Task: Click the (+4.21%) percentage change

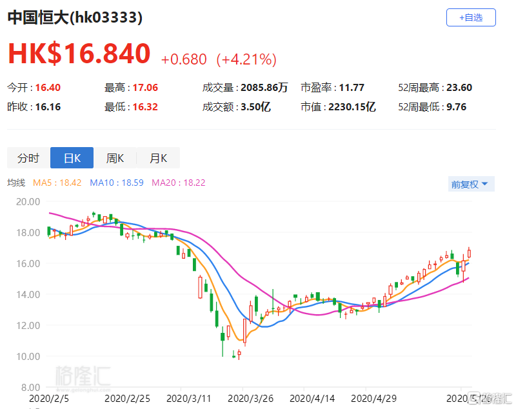Action: (x=246, y=59)
